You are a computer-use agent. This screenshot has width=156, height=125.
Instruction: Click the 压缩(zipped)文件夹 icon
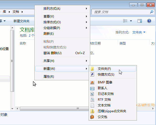(x=92, y=111)
